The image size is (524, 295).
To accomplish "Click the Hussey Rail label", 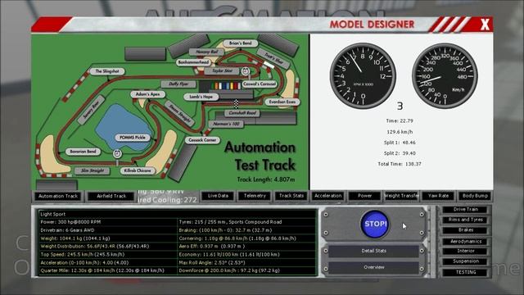I will [x=206, y=52].
